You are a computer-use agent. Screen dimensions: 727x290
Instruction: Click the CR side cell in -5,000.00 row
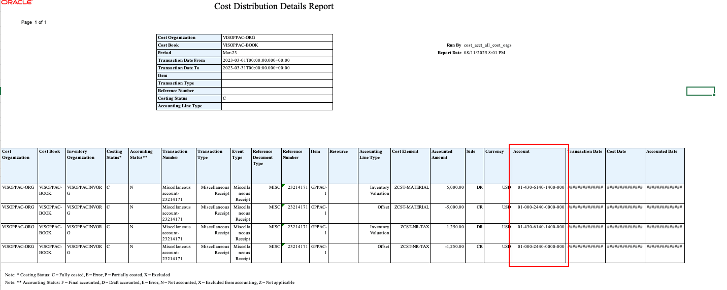475,213
